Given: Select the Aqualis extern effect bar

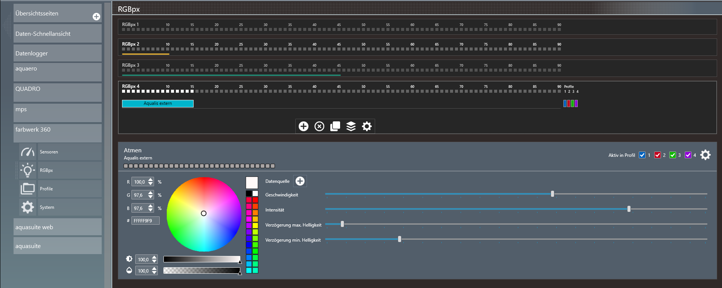Looking at the screenshot, I should [x=157, y=104].
